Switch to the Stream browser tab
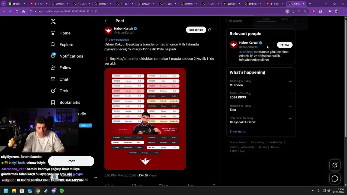Viewport: 347px width, 195px height. 17,4
